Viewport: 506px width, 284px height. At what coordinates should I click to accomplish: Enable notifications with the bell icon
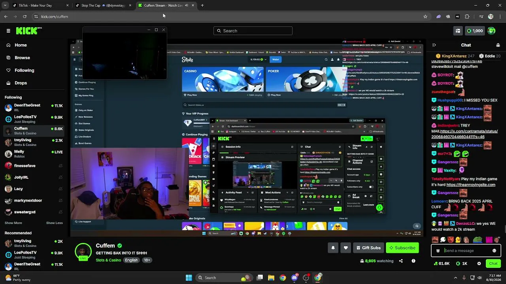click(x=333, y=248)
